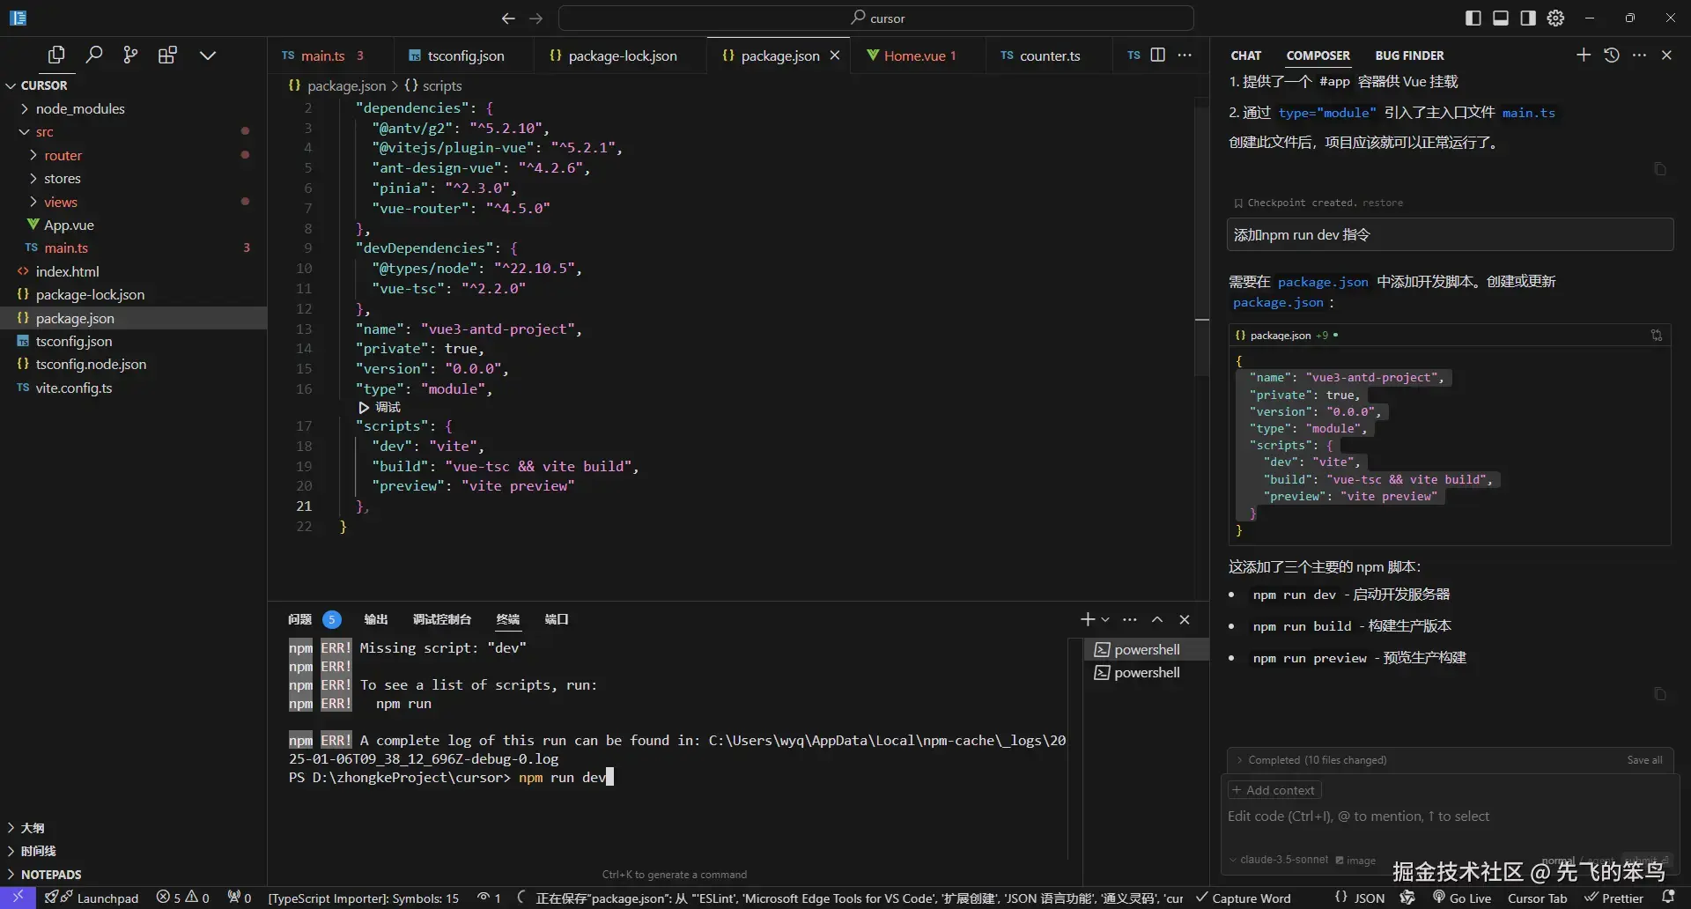This screenshot has width=1691, height=909.
Task: Expand the node_modules folder
Action: pyautogui.click(x=79, y=108)
